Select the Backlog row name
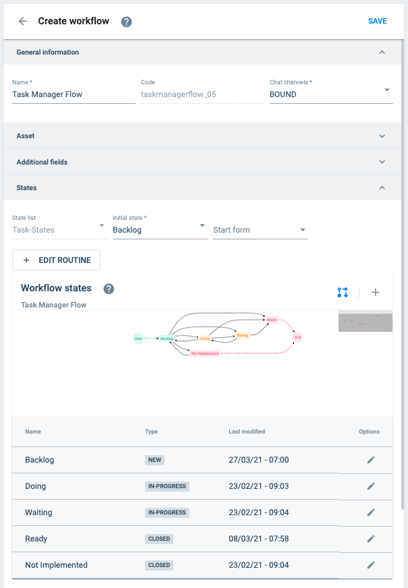This screenshot has height=588, width=408. point(39,460)
